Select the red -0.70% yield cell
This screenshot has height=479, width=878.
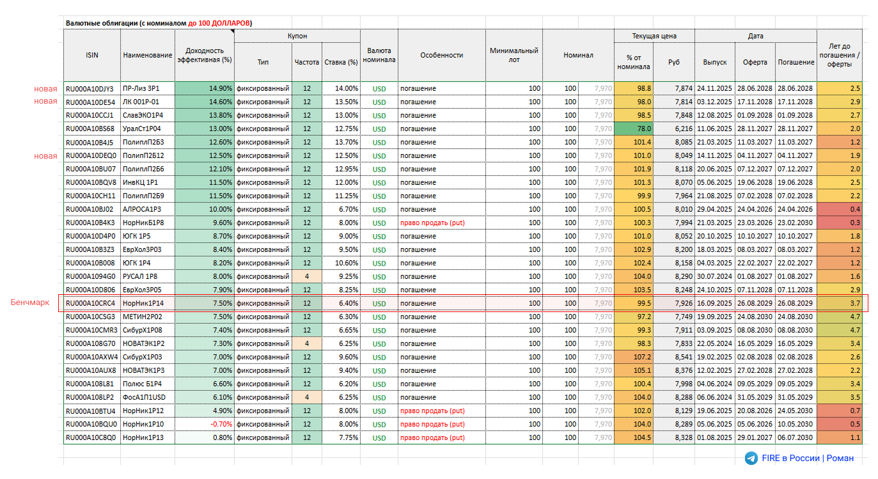pyautogui.click(x=204, y=424)
